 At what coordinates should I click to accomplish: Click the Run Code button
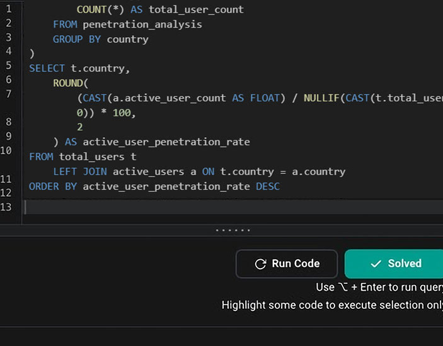pos(287,264)
